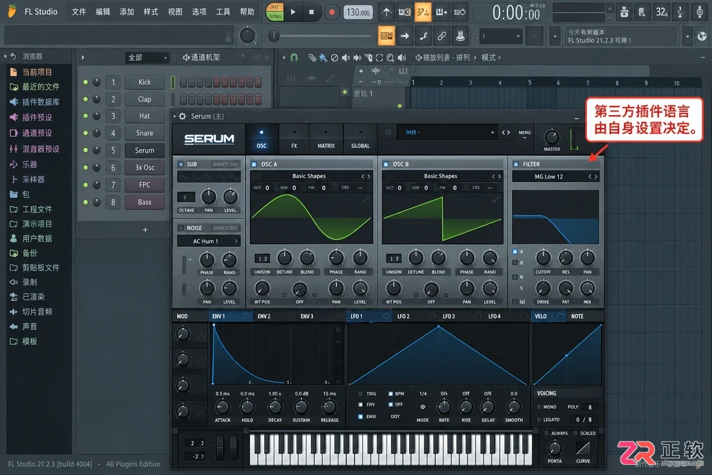
Task: Open the mixer/stamp icon in the toolbar
Action: pyautogui.click(x=460, y=36)
